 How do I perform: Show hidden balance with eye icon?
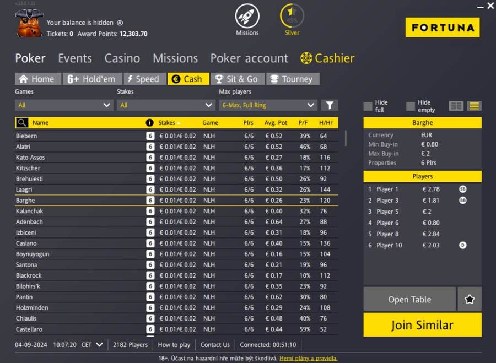coord(120,23)
